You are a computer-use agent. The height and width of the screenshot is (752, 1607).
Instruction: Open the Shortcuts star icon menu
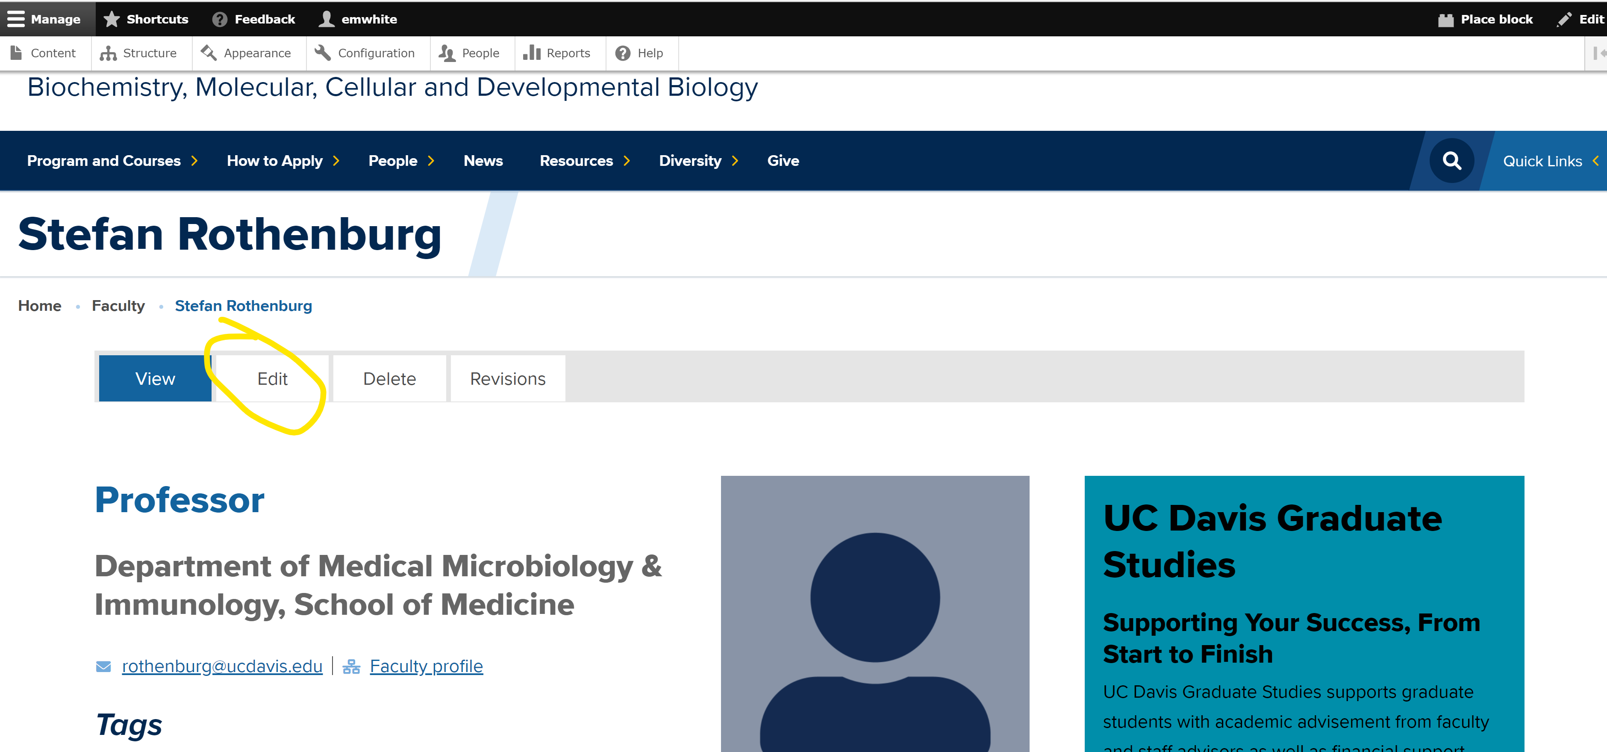112,19
